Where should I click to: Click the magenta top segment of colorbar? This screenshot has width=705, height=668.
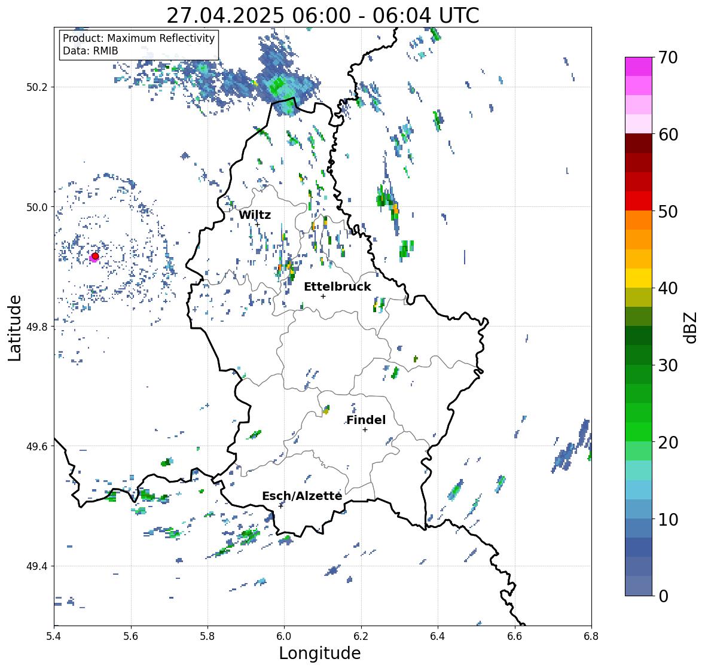639,66
